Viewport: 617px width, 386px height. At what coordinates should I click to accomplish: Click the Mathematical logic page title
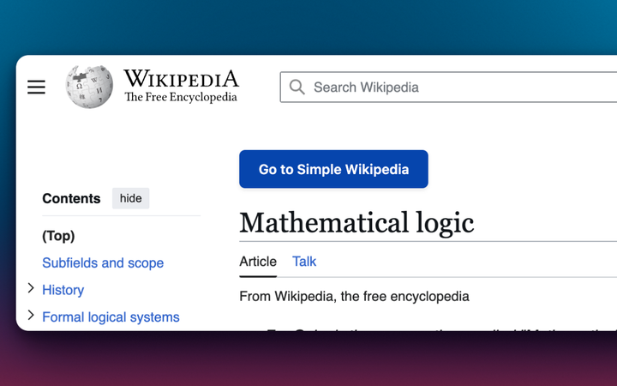click(x=356, y=223)
